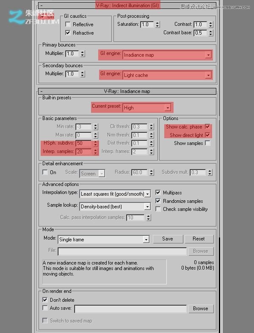Viewport: 254px width, 333px height.
Task: Click the Secondary bounces Multiplier field
Action: pos(72,74)
